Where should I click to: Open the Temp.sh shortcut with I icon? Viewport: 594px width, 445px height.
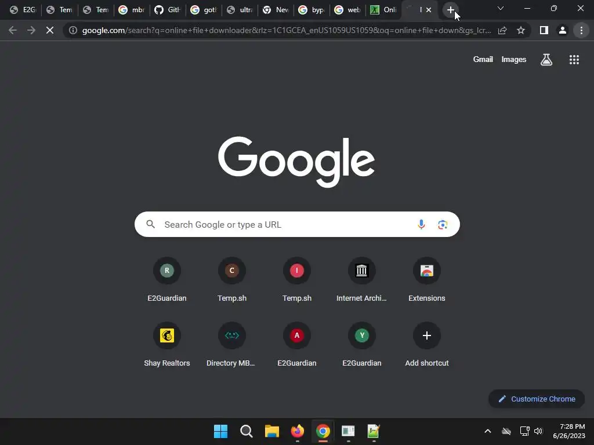click(297, 280)
